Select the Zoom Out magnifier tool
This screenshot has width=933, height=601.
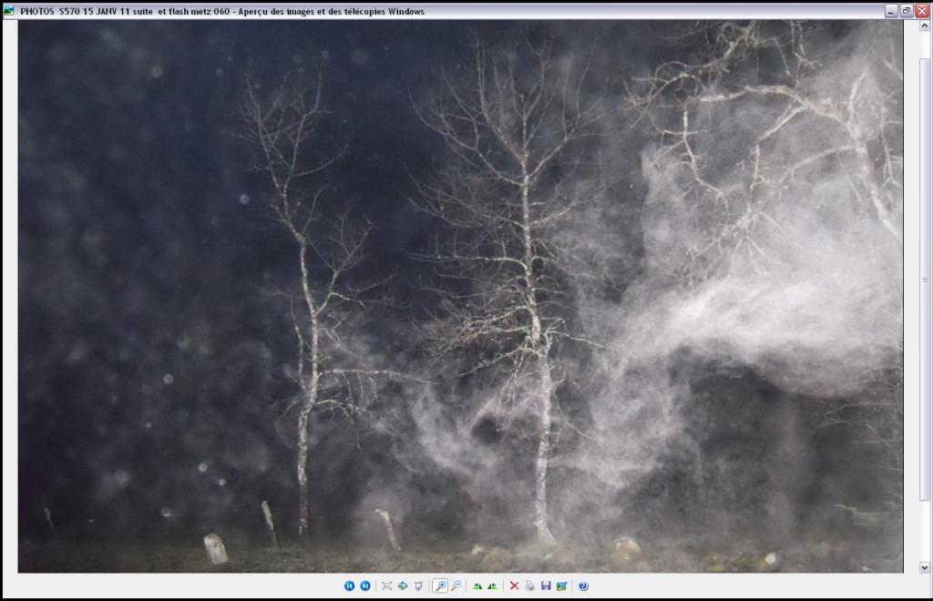456,586
